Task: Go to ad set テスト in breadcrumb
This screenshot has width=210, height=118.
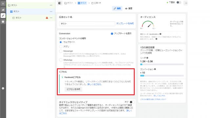Action: 82,3
